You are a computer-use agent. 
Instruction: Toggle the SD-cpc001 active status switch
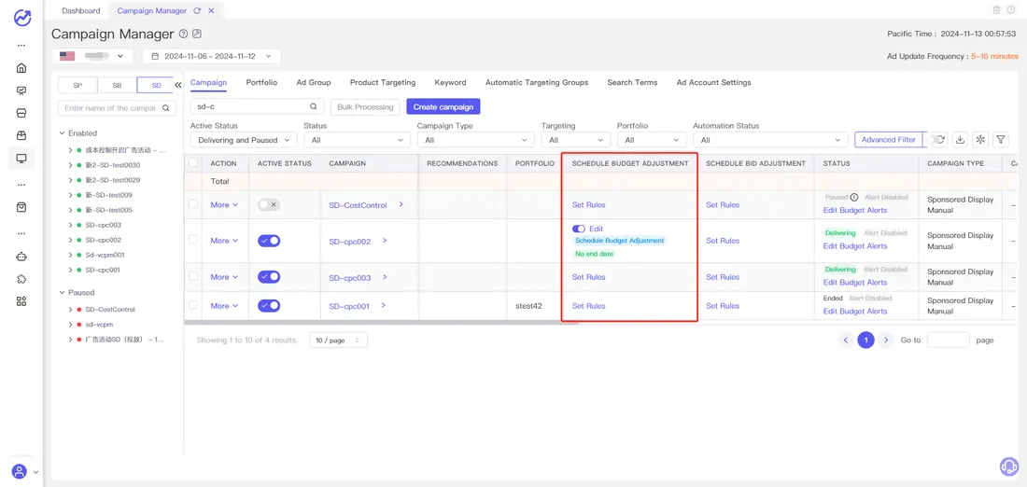[x=269, y=306]
